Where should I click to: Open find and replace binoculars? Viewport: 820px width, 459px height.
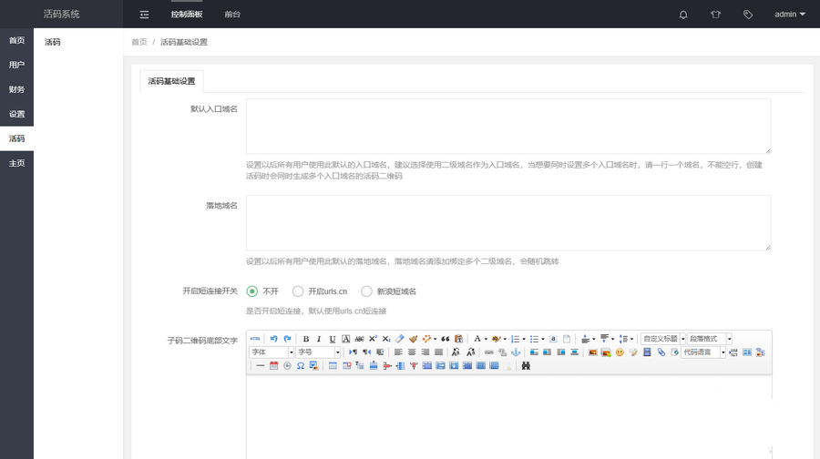pos(526,366)
